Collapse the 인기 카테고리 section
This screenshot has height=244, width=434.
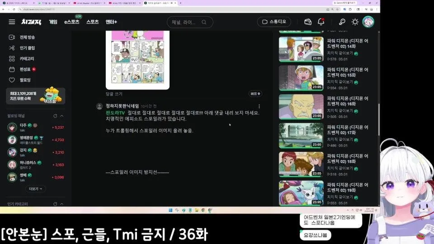62,204
